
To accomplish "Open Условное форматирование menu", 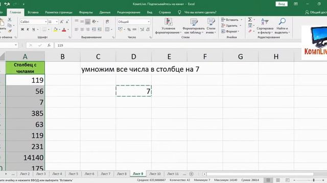I will pyautogui.click(x=168, y=26).
